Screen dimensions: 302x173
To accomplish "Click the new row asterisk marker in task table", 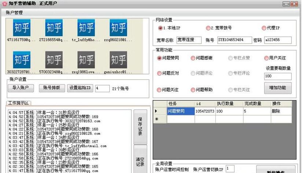I will click(x=157, y=119).
